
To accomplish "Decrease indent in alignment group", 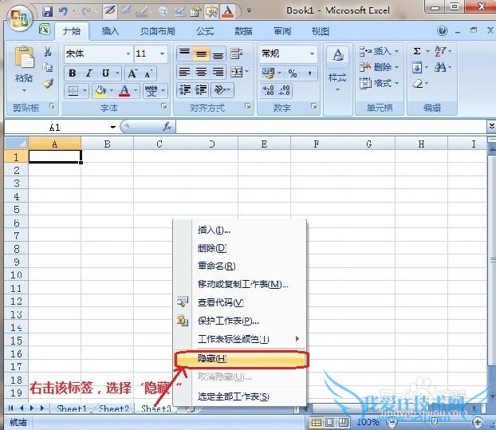I will pyautogui.click(x=184, y=90).
